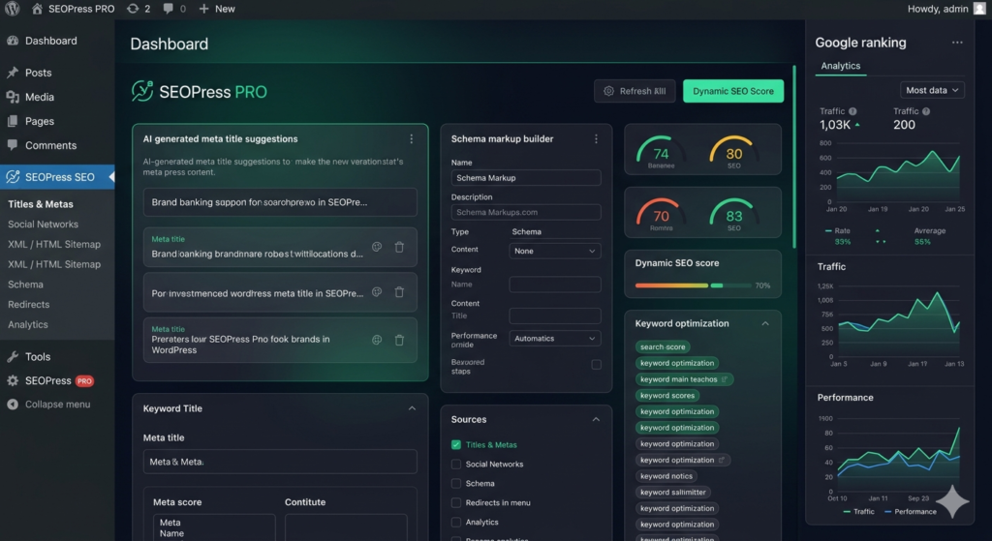Edit the Schema Name input field

(x=526, y=178)
